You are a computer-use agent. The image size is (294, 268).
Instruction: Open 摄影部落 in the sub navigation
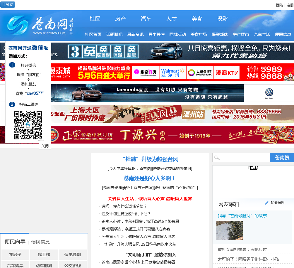[x=220, y=34]
